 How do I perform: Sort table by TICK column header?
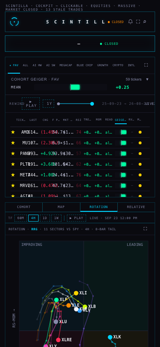pyautogui.click(x=21, y=120)
